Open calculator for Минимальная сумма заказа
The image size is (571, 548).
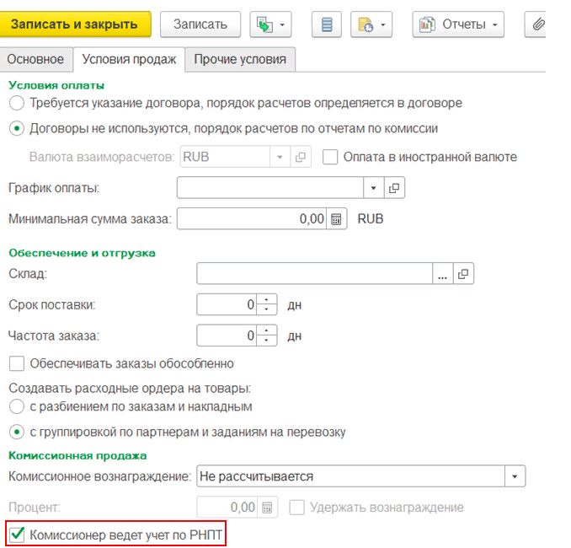tap(336, 218)
